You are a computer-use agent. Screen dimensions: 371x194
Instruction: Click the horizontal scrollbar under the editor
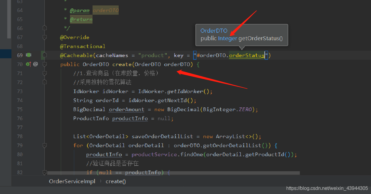[x=173, y=173]
